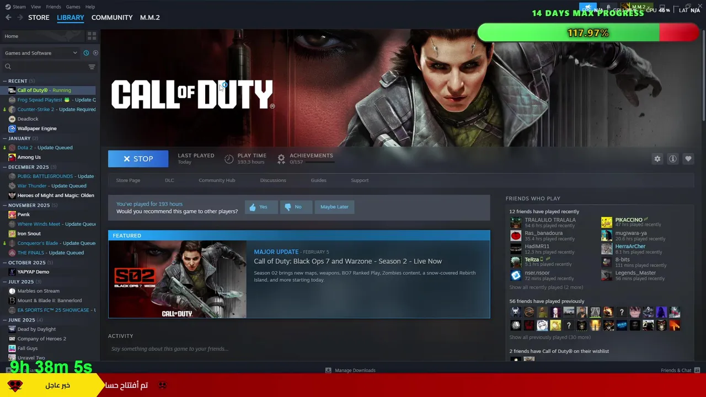Collapse the NOVEMBER 2025 category
This screenshot has width=706, height=397.
click(5, 205)
